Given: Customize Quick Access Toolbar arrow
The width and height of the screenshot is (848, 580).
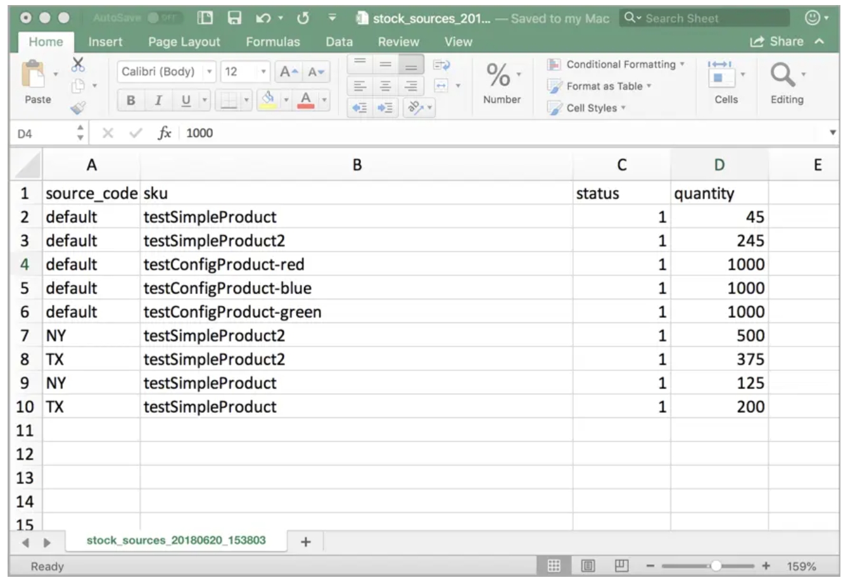Looking at the screenshot, I should [332, 18].
